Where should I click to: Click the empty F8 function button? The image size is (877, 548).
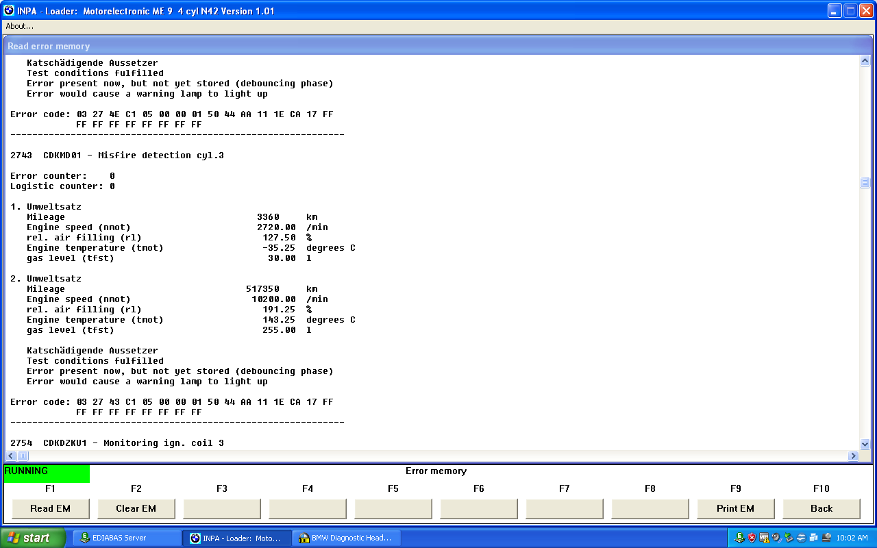[650, 508]
